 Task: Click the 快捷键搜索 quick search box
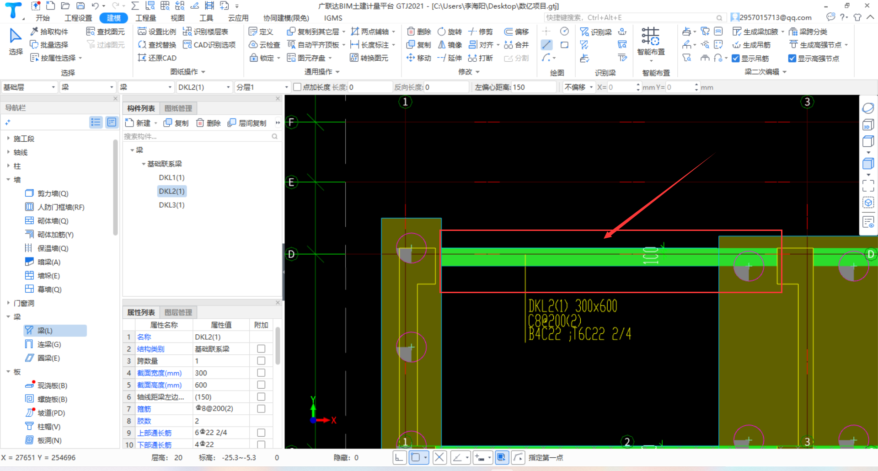pos(634,17)
